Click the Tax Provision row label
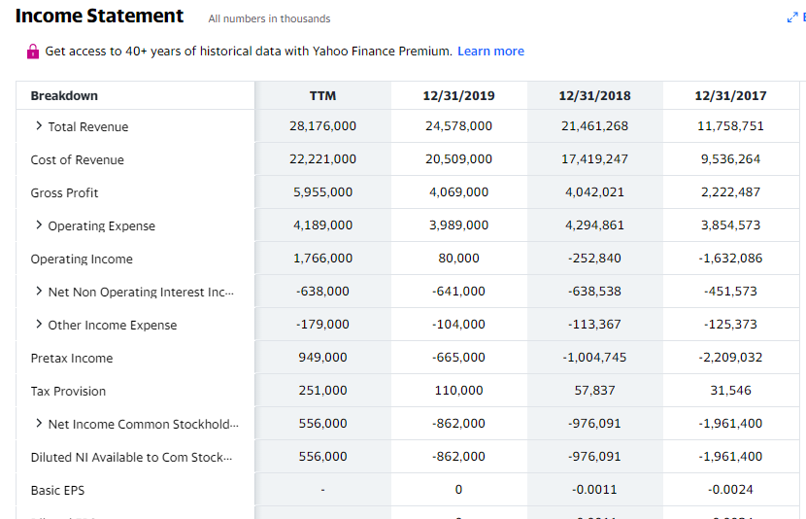This screenshot has height=519, width=806. (68, 391)
